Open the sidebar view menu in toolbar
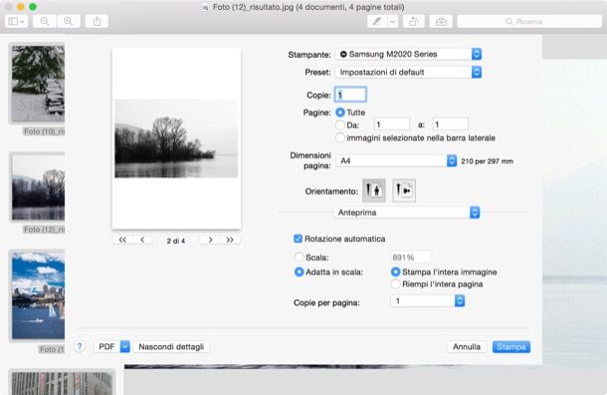 (16, 21)
